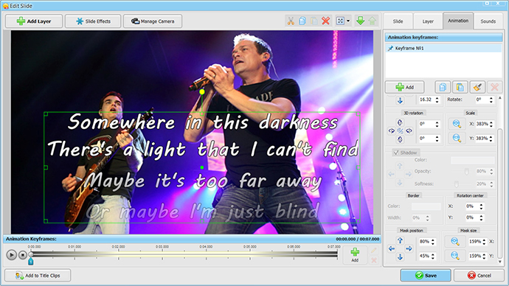Image resolution: width=509 pixels, height=286 pixels.
Task: Switch to the Sounds tab
Action: point(488,21)
